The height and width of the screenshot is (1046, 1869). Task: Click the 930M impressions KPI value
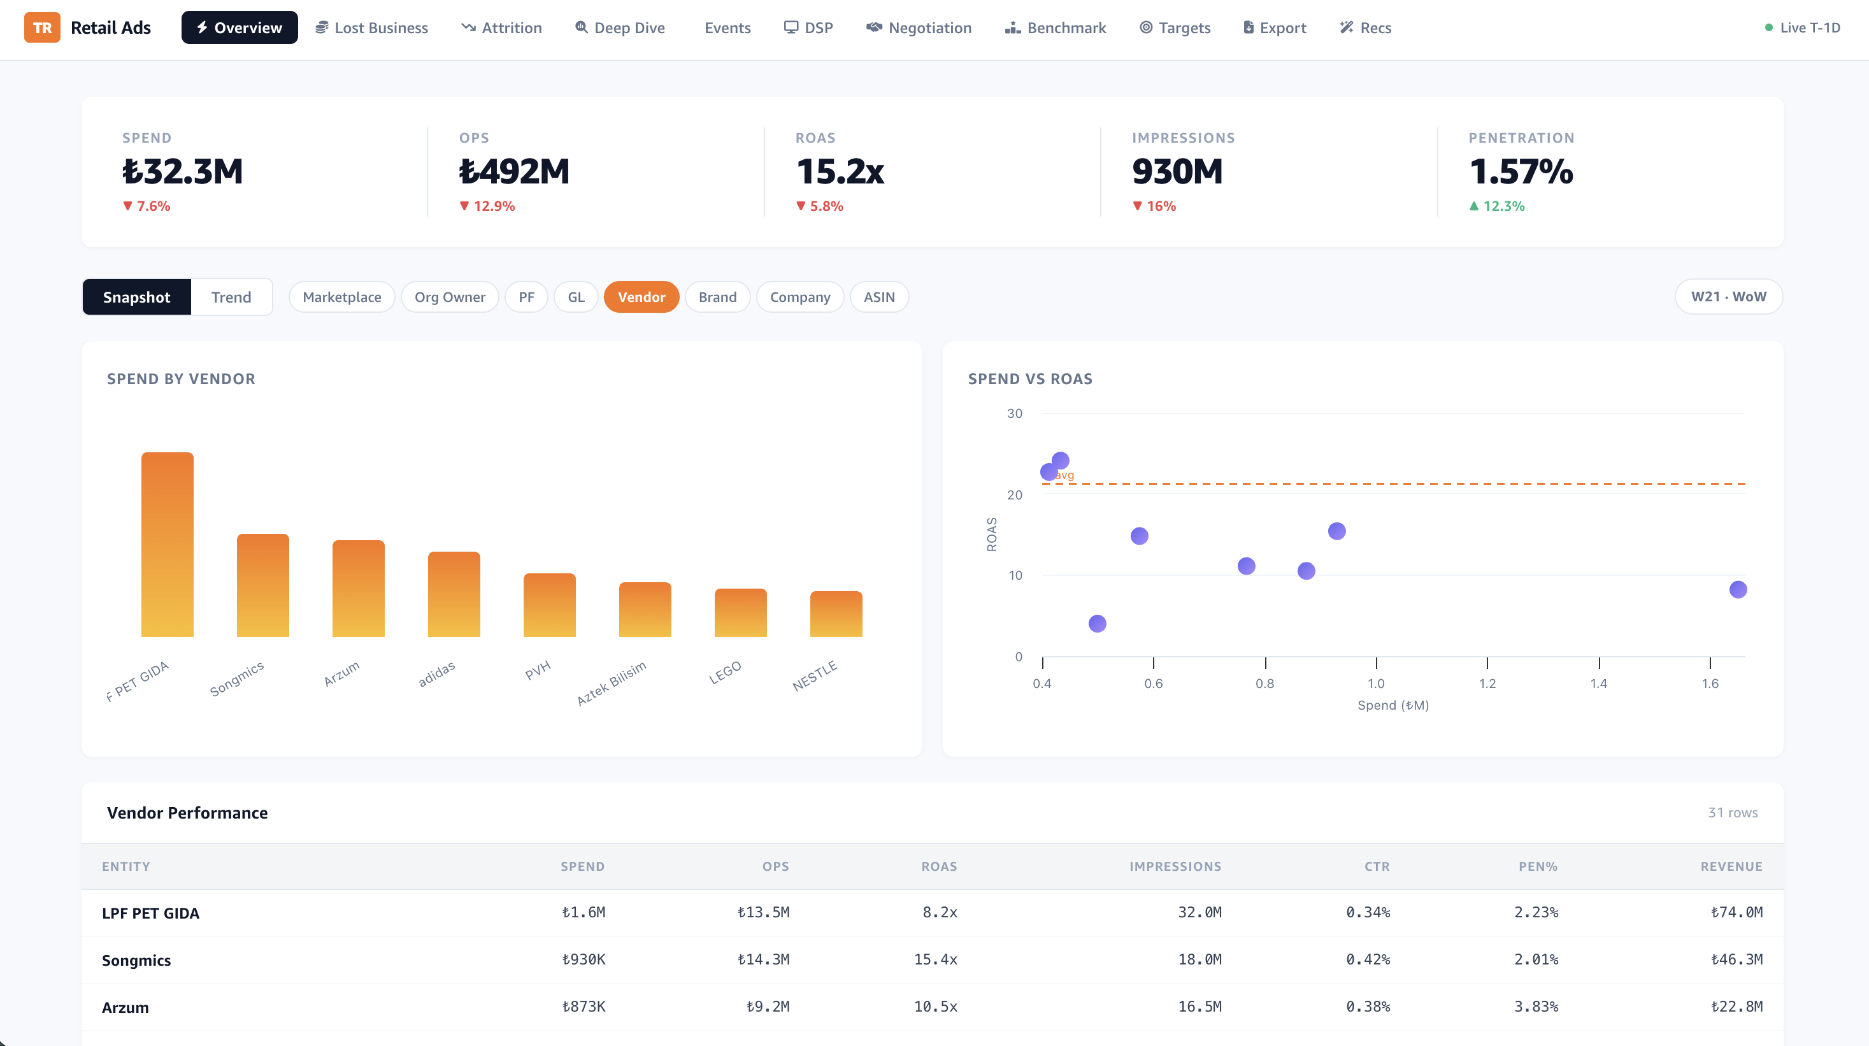click(x=1178, y=171)
